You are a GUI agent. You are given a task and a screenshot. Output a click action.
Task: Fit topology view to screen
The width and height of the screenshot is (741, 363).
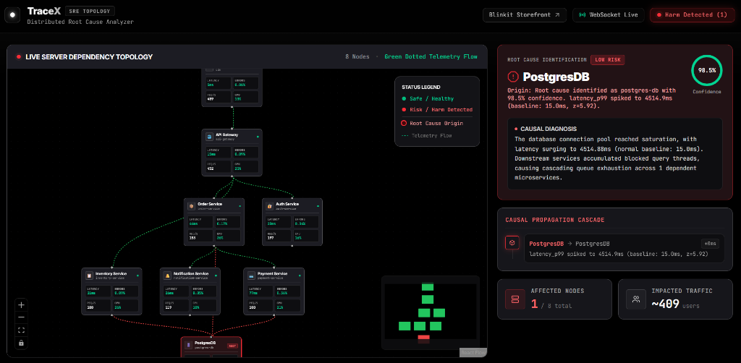click(21, 330)
